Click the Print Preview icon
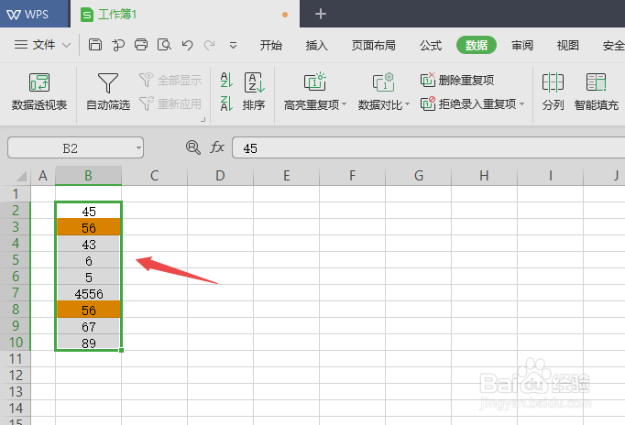This screenshot has height=425, width=625. pos(164,45)
